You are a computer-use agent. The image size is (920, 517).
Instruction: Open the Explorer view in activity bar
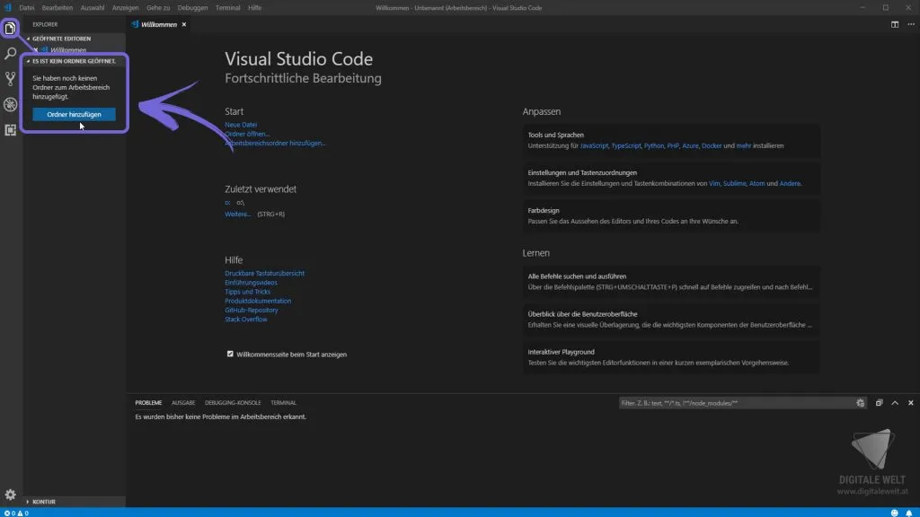(x=10, y=28)
